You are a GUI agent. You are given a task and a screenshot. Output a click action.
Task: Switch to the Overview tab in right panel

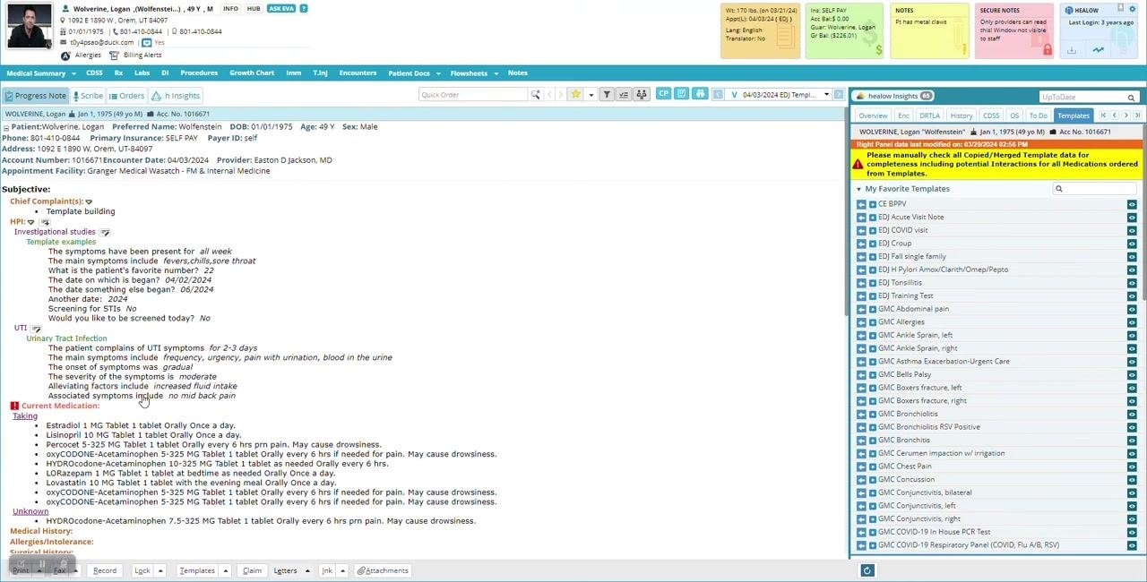pos(873,116)
